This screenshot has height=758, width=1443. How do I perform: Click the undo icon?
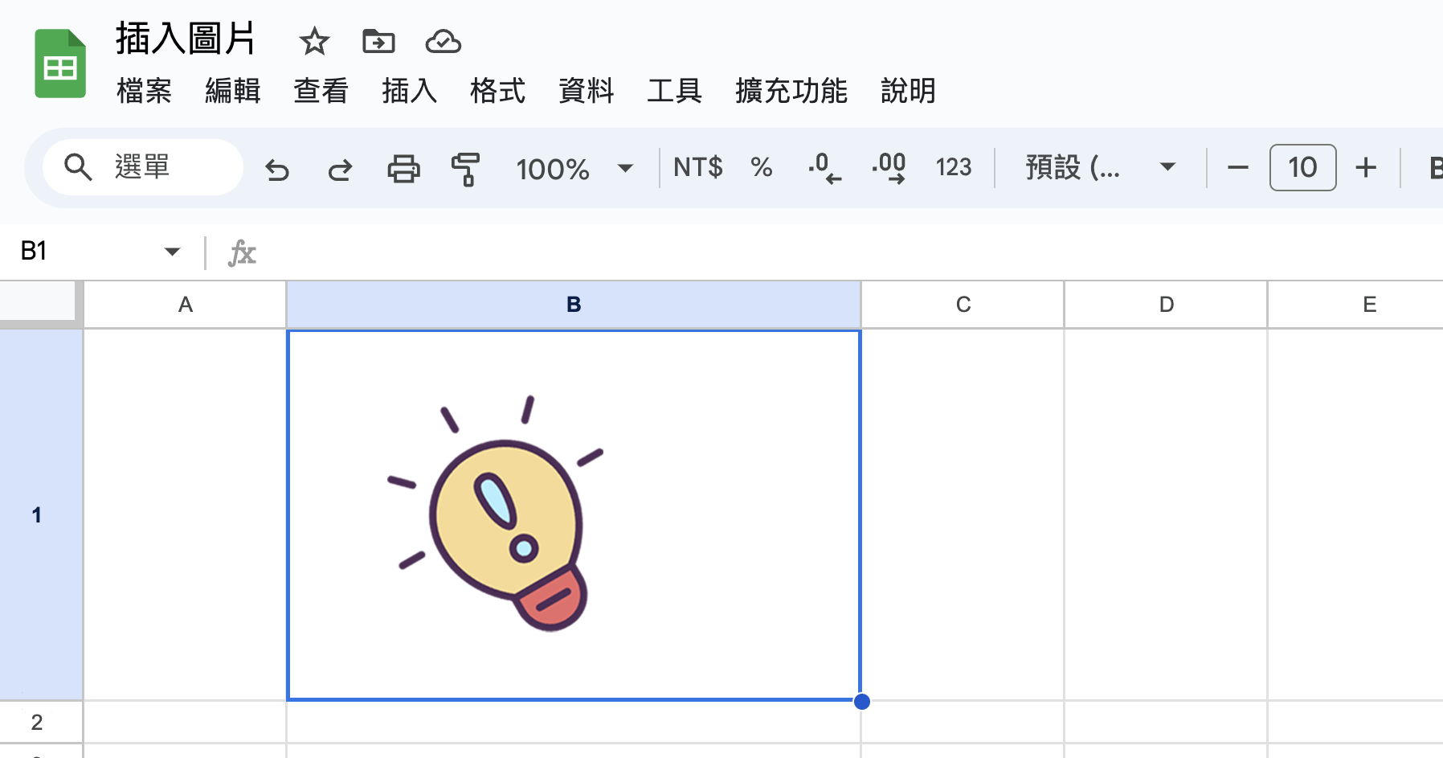coord(277,168)
